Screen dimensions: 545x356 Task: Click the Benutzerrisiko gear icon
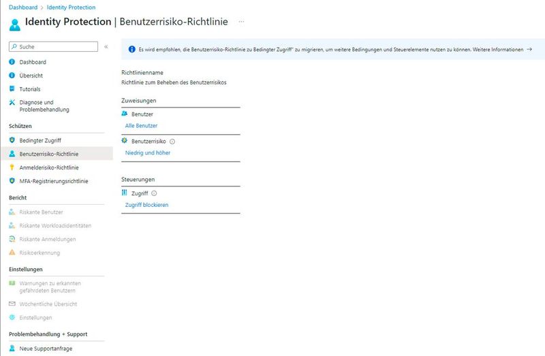[125, 141]
